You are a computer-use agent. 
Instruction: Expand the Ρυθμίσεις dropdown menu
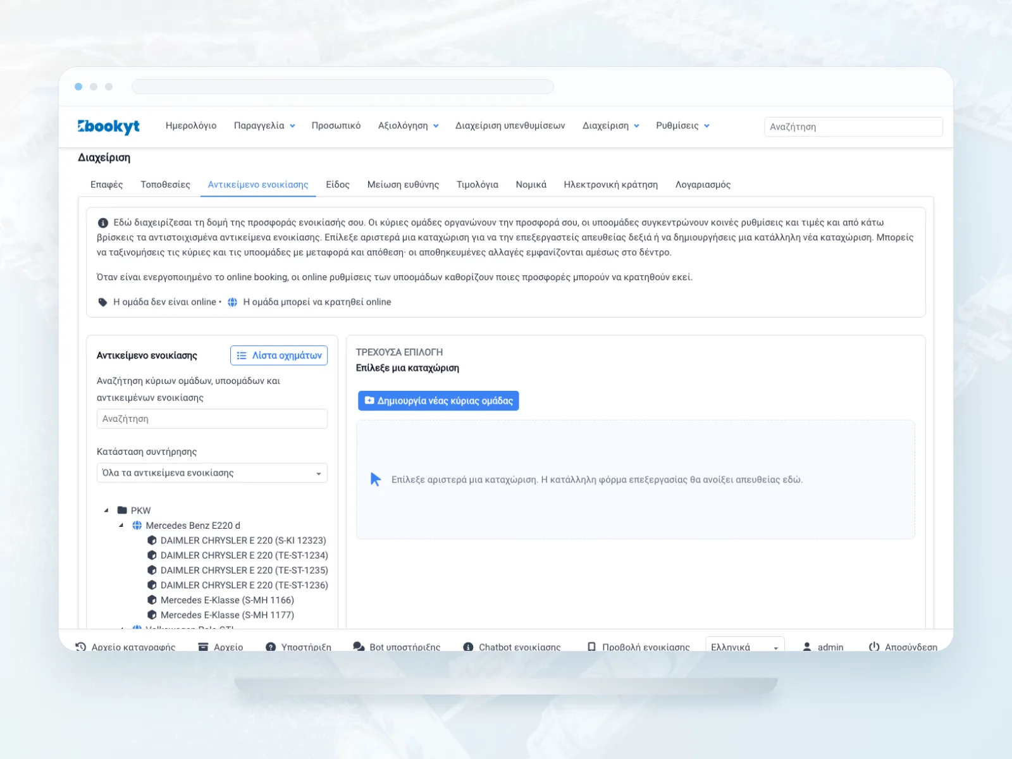click(682, 126)
